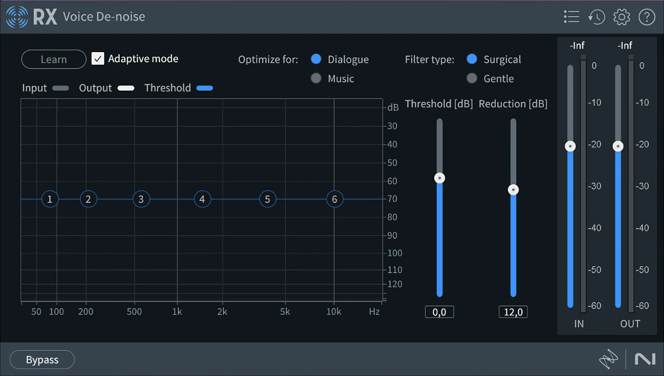
Task: Choose the Surgical filter type
Action: [472, 59]
